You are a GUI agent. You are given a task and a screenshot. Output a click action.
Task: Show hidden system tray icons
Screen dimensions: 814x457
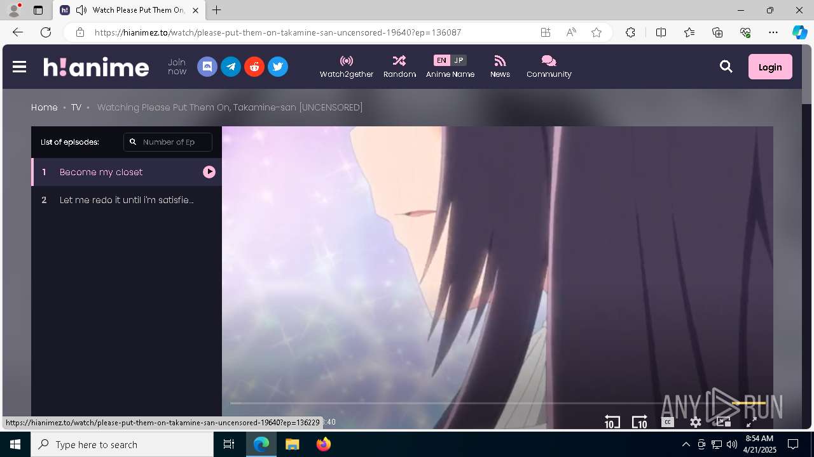[x=686, y=444]
